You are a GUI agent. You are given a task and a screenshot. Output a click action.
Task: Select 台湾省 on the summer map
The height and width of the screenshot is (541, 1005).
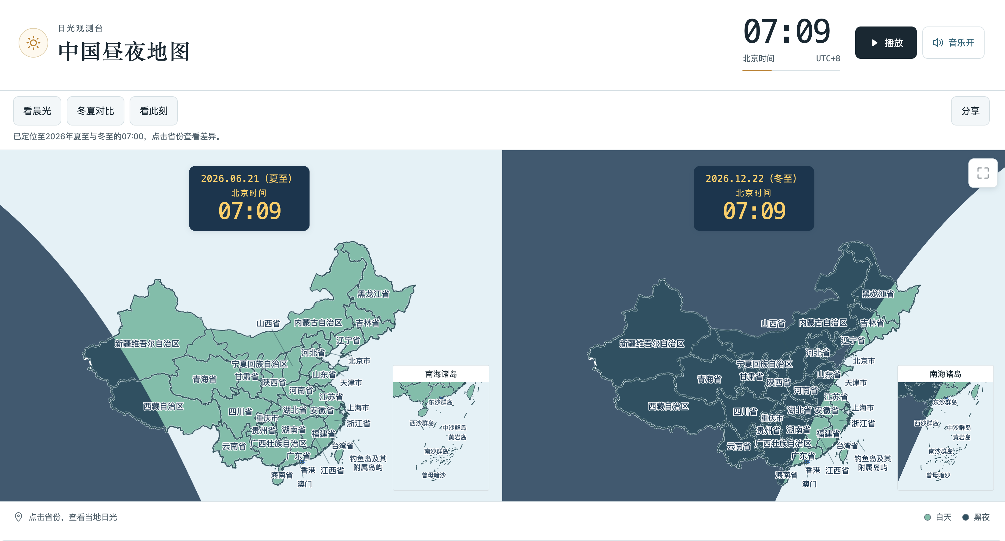pyautogui.click(x=342, y=446)
